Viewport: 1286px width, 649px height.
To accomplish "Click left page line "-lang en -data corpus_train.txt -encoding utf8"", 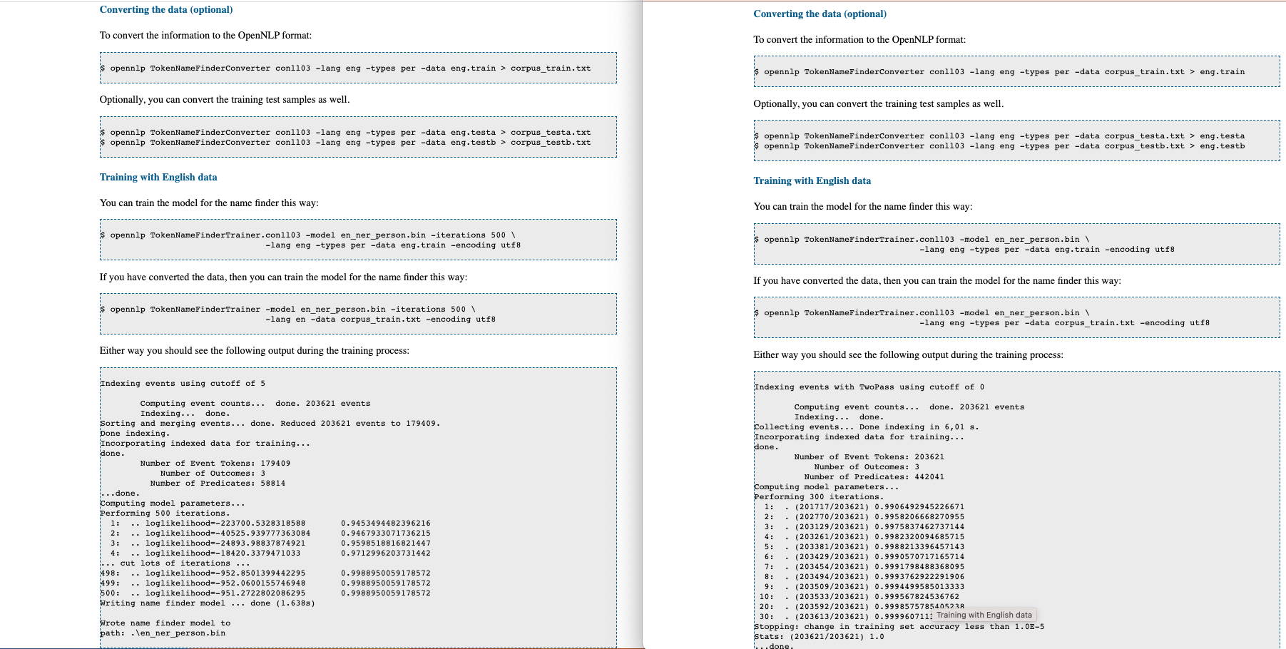I will coord(380,320).
